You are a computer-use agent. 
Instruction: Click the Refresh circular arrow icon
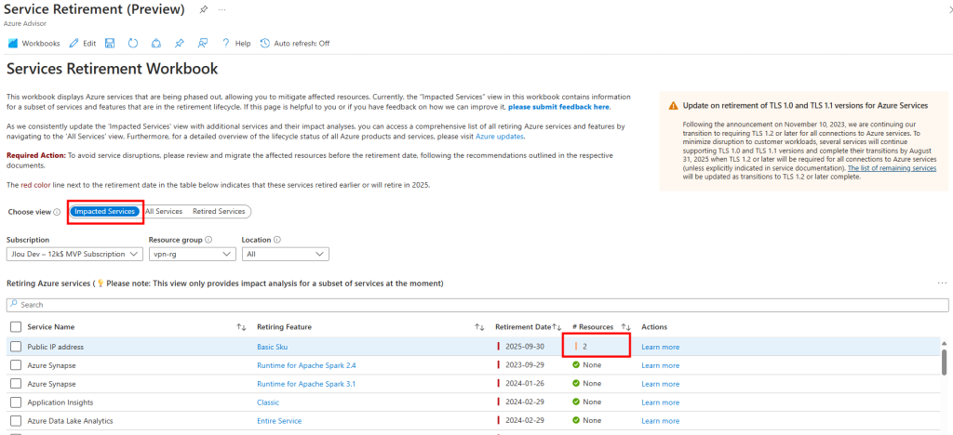coord(133,44)
